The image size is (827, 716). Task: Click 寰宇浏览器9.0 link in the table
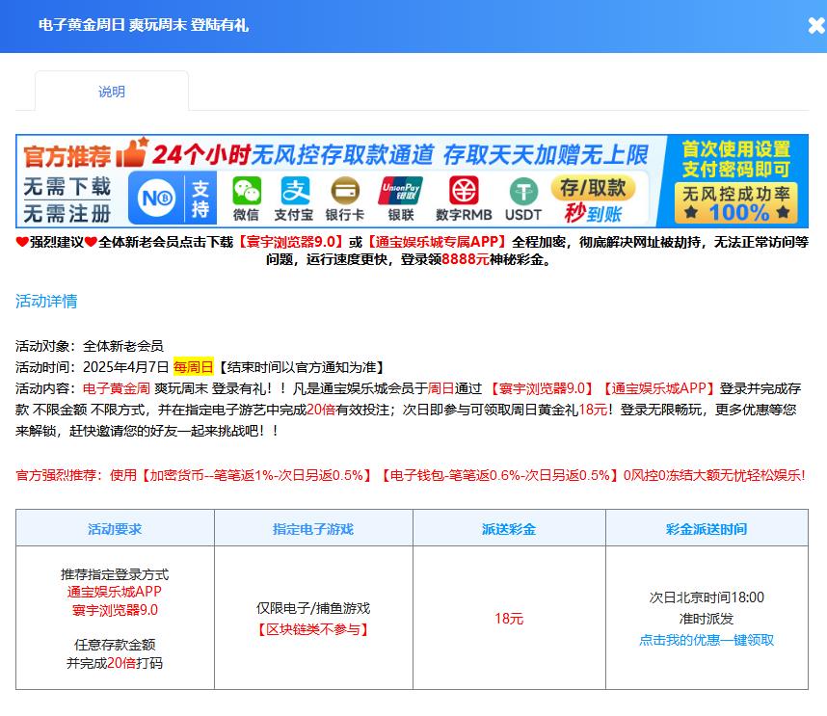click(x=115, y=610)
